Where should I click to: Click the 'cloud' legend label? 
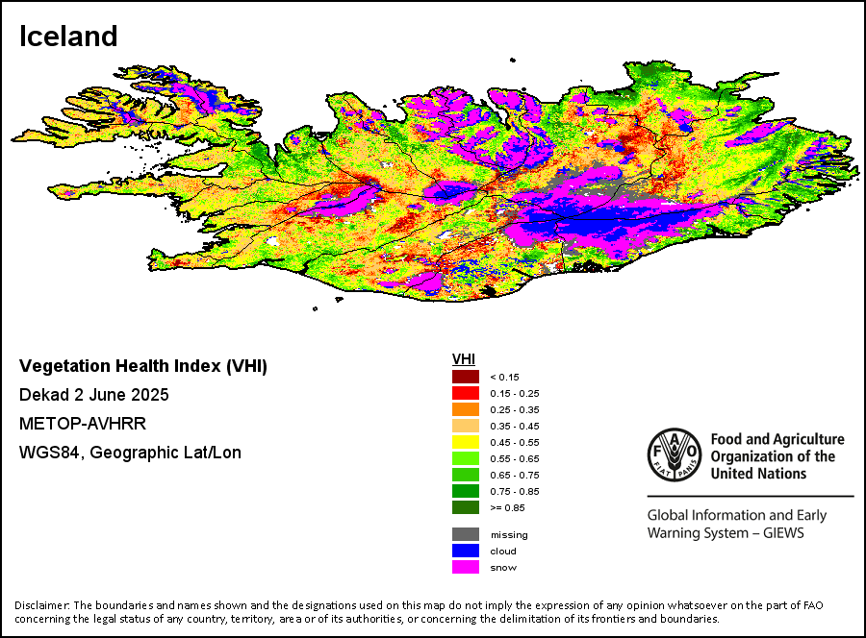pyautogui.click(x=503, y=551)
